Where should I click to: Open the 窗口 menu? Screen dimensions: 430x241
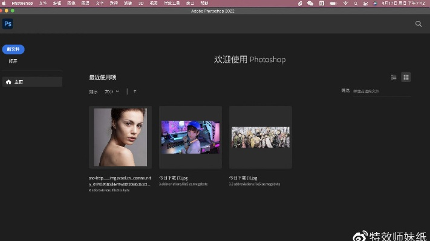(x=190, y=3)
